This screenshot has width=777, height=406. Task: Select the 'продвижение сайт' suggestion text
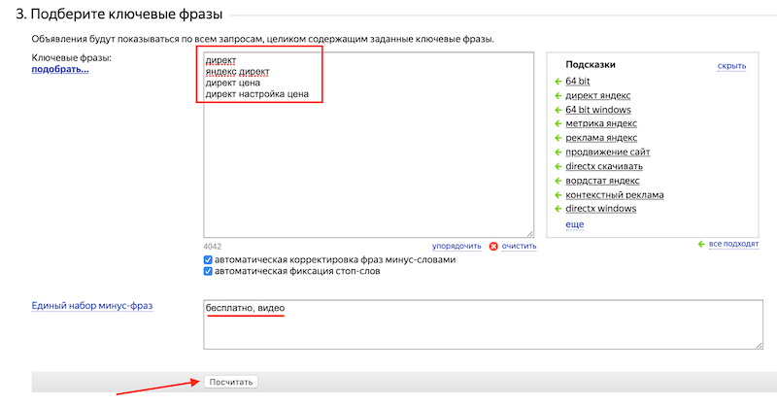point(608,152)
